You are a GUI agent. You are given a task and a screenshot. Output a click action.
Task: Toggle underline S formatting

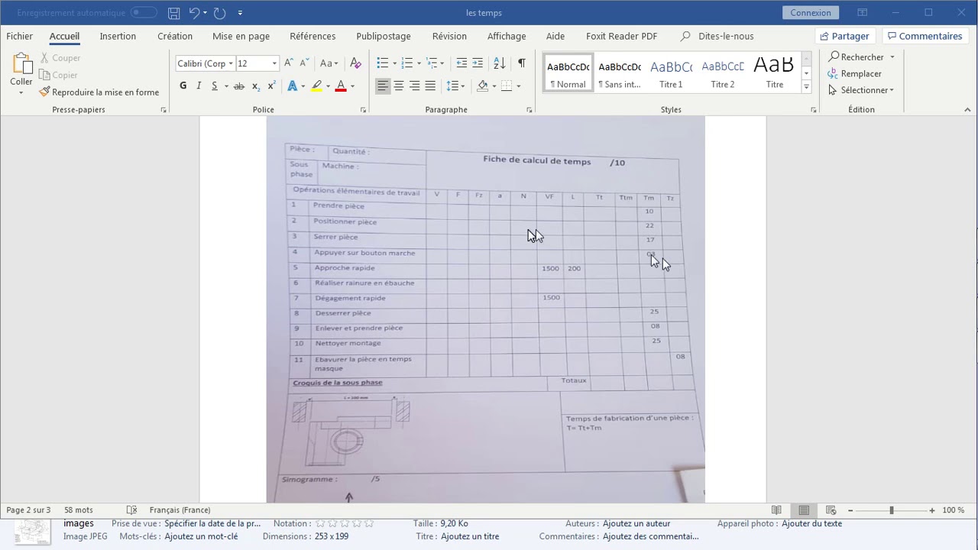click(x=215, y=86)
